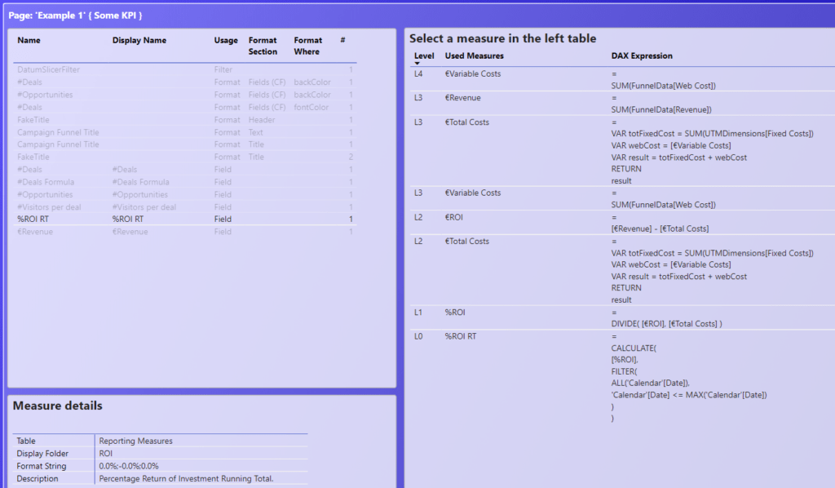Sort by the # count column header

[x=342, y=40]
